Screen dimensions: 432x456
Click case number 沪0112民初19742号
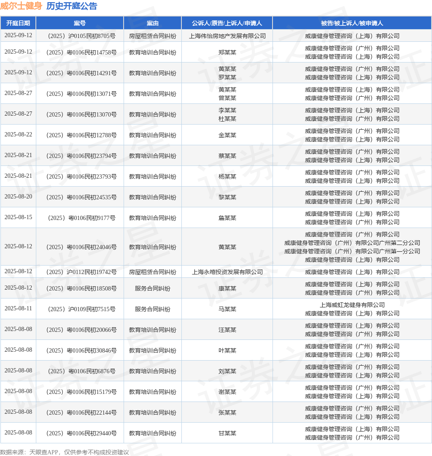[x=82, y=271]
